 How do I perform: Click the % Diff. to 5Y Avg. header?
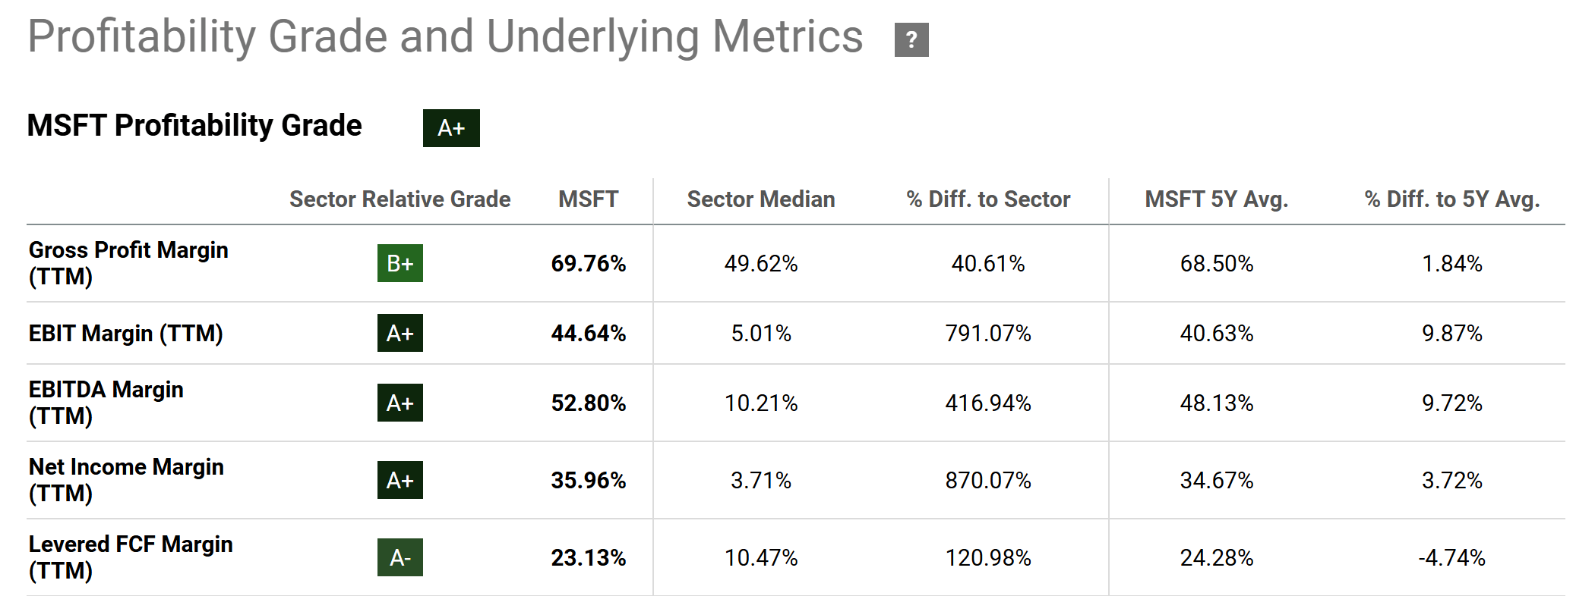pyautogui.click(x=1451, y=199)
